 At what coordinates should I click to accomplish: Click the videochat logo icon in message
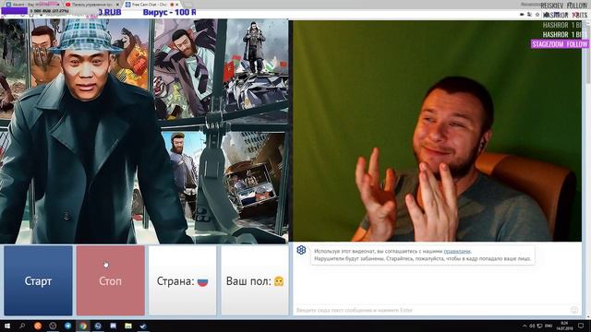(301, 250)
